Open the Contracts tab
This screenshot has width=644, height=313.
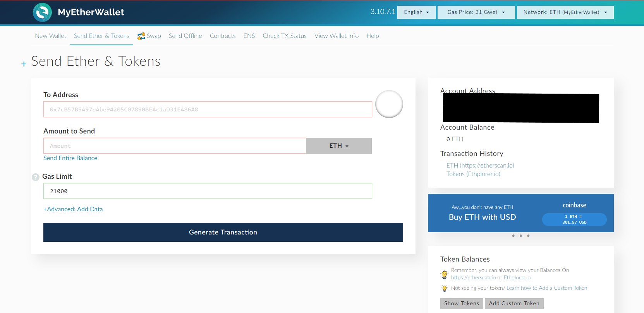click(223, 36)
